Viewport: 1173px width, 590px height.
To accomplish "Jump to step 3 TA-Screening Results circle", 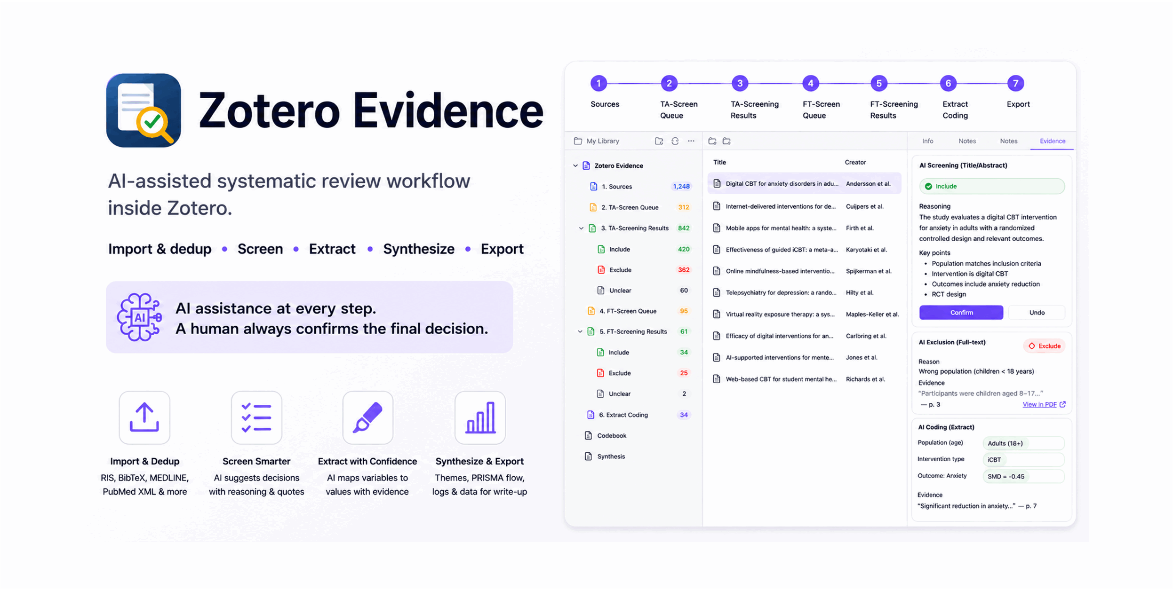I will (740, 84).
